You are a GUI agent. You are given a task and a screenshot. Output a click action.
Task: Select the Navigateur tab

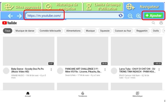144,7
